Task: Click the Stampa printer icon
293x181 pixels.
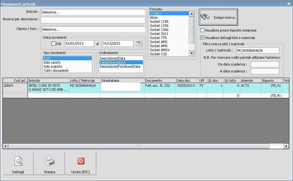Action: coord(49,161)
